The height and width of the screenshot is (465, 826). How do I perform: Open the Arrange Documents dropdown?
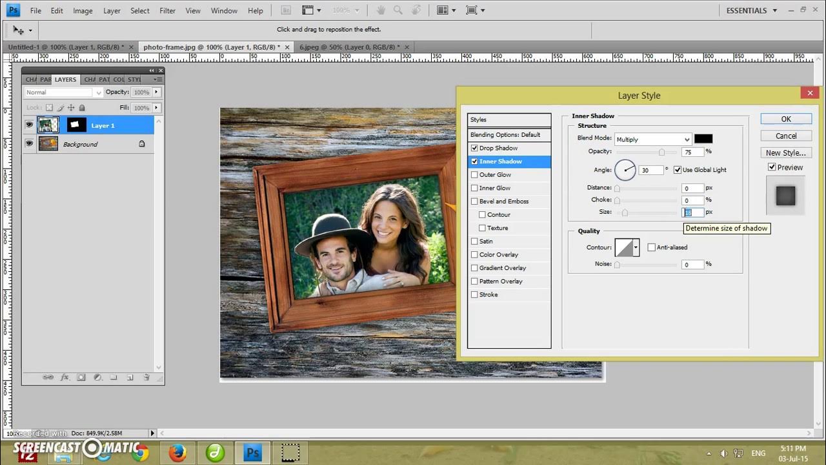click(446, 10)
